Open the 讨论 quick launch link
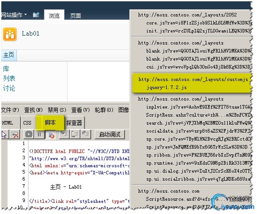This screenshot has height=214, width=257. click(9, 88)
